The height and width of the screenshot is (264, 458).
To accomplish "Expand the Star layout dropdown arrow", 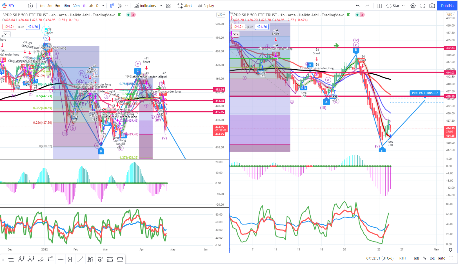I will pos(403,6).
